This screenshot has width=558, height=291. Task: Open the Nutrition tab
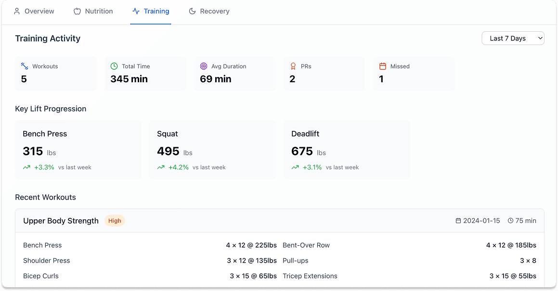(93, 11)
